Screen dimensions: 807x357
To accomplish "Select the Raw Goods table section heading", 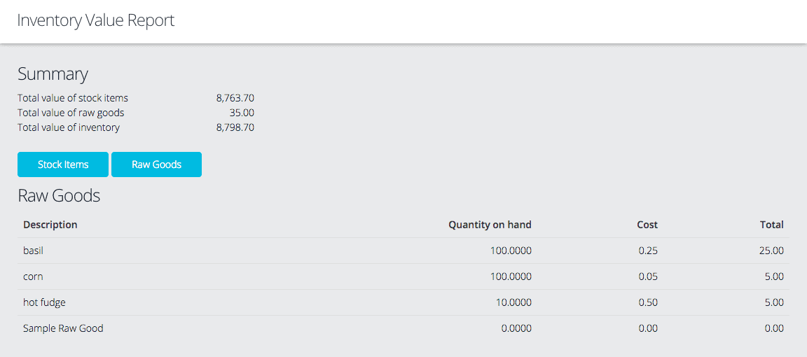I will (x=59, y=195).
